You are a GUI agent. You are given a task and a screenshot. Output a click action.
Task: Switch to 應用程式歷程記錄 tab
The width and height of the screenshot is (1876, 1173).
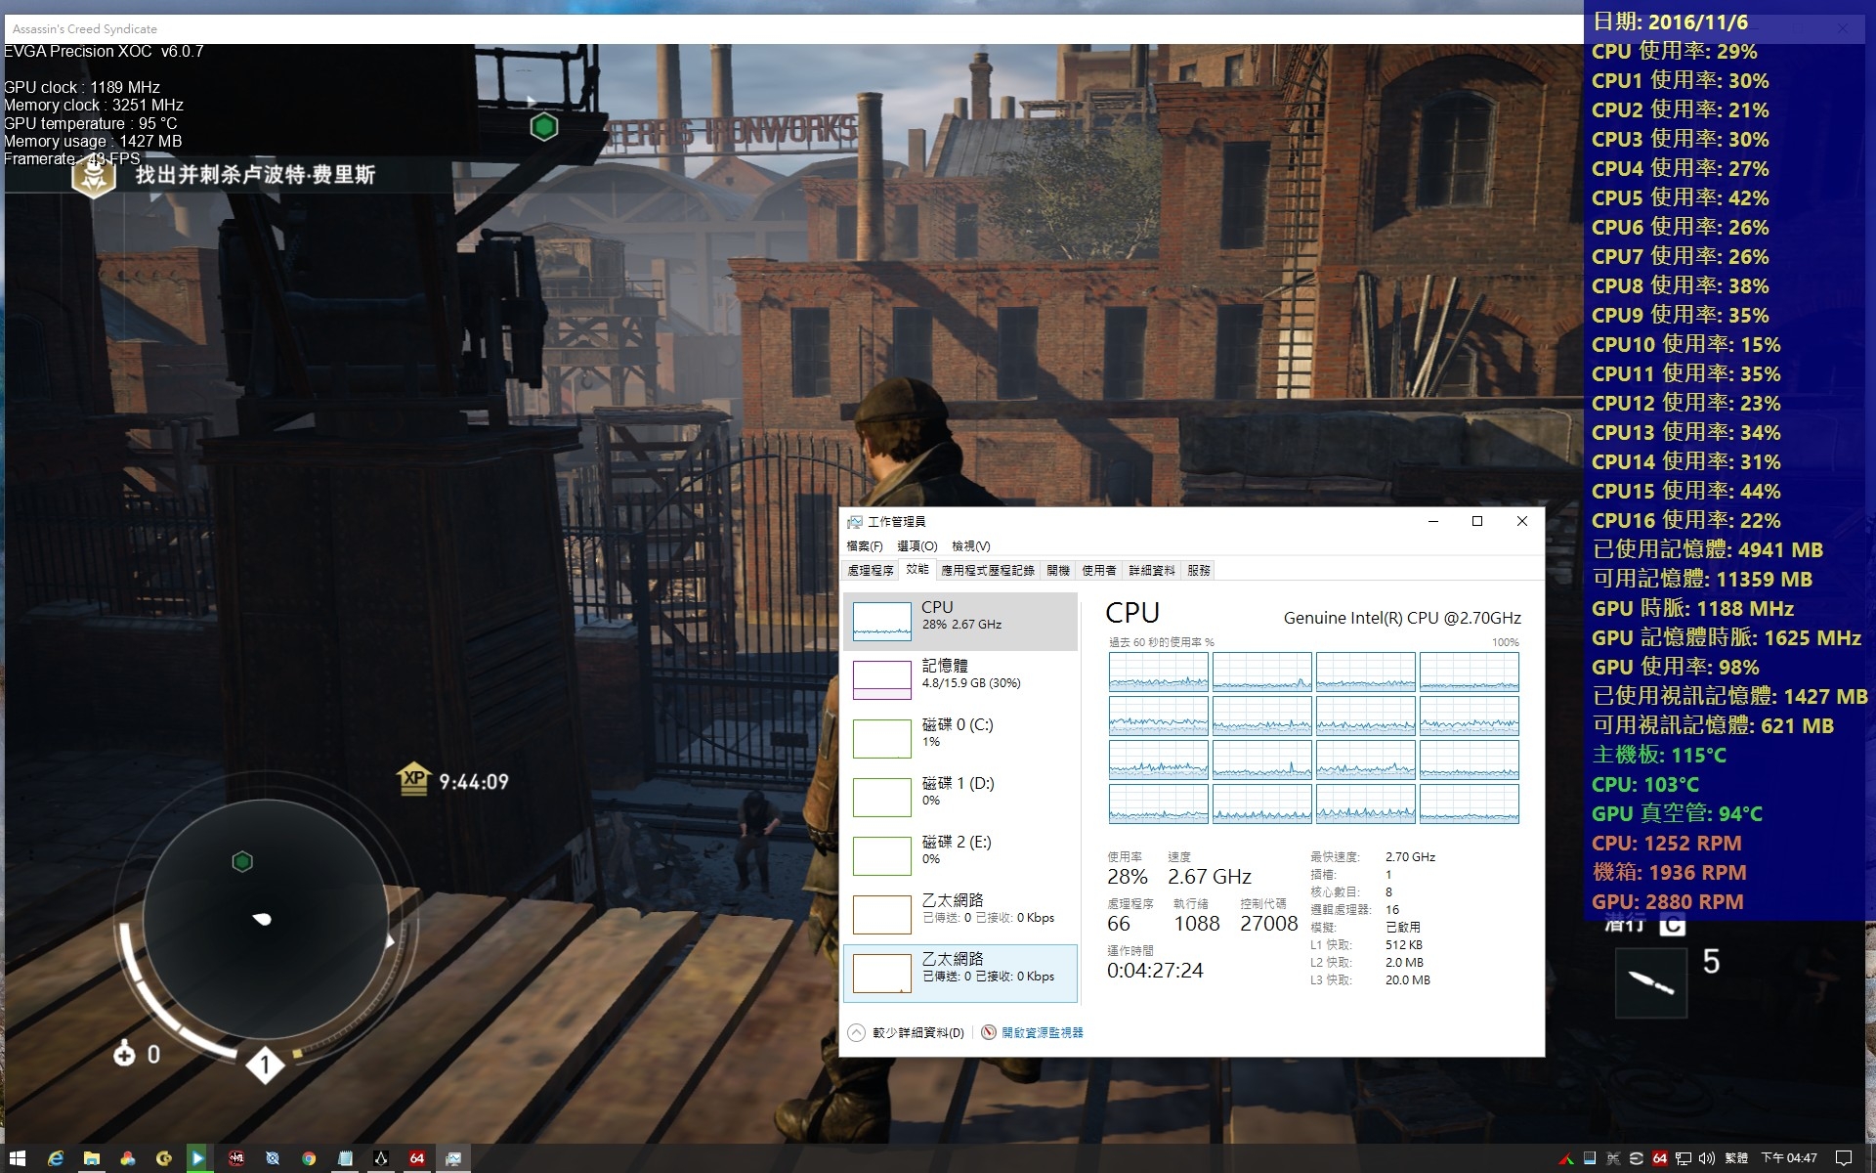pyautogui.click(x=988, y=570)
